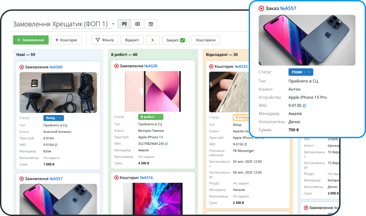Expand the Хрещатик (ФОП 1) location dropdown
This screenshot has height=216, width=366.
click(113, 24)
